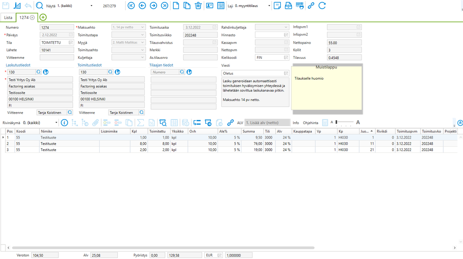This screenshot has height=259, width=463.
Task: Sort rows by the Summa column header
Action: pyautogui.click(x=252, y=132)
